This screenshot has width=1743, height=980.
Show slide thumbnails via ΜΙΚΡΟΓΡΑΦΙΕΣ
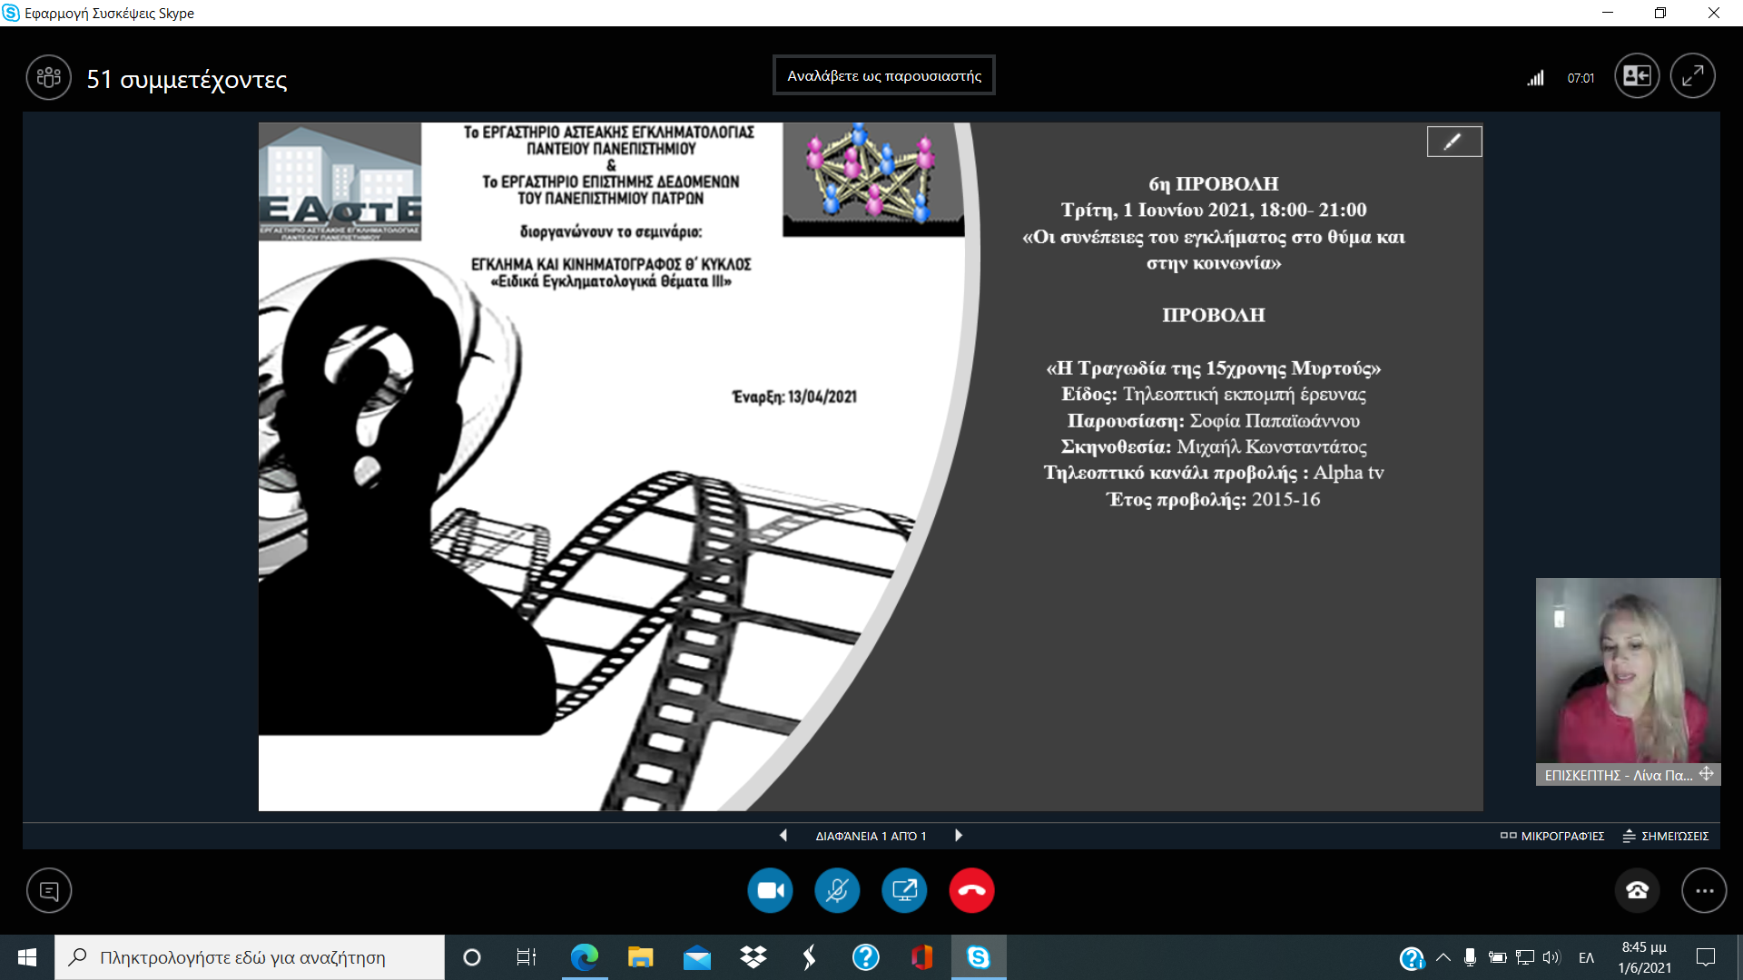coord(1552,836)
